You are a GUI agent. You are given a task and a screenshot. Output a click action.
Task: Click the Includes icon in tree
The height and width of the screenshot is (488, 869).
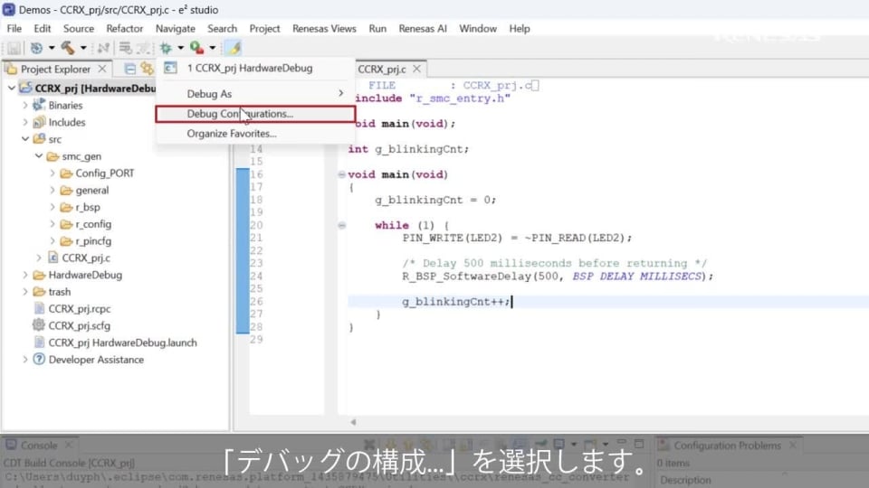[x=39, y=122]
